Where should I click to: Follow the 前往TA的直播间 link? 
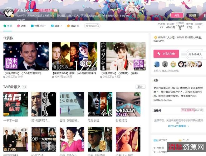[177, 126]
